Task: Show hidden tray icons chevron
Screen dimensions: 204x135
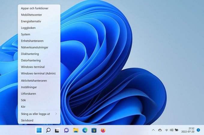Action: coord(153,130)
